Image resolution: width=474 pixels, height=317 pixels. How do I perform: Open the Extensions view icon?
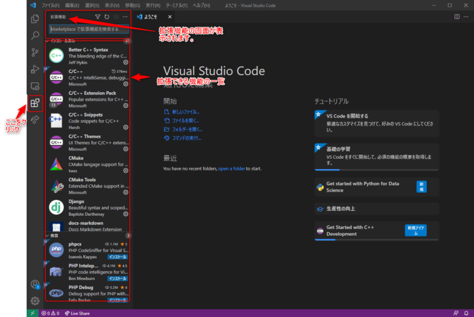[35, 103]
